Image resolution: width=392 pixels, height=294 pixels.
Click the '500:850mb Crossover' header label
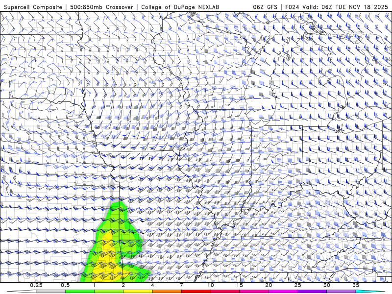102,7
